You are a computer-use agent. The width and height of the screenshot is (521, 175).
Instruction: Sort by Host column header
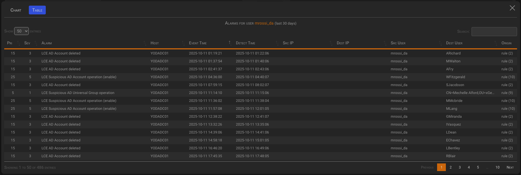click(155, 43)
